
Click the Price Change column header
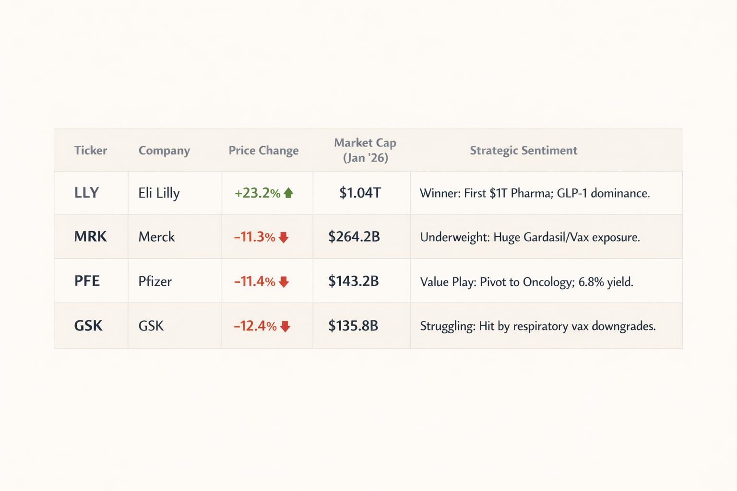click(x=263, y=151)
